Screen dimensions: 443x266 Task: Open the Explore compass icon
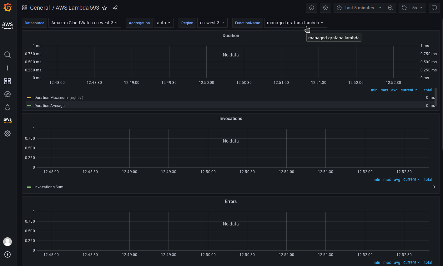click(x=8, y=94)
